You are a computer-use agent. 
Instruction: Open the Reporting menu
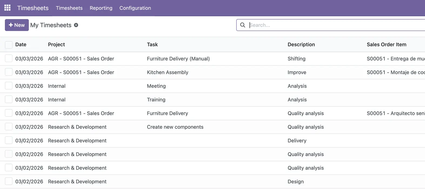(x=101, y=8)
